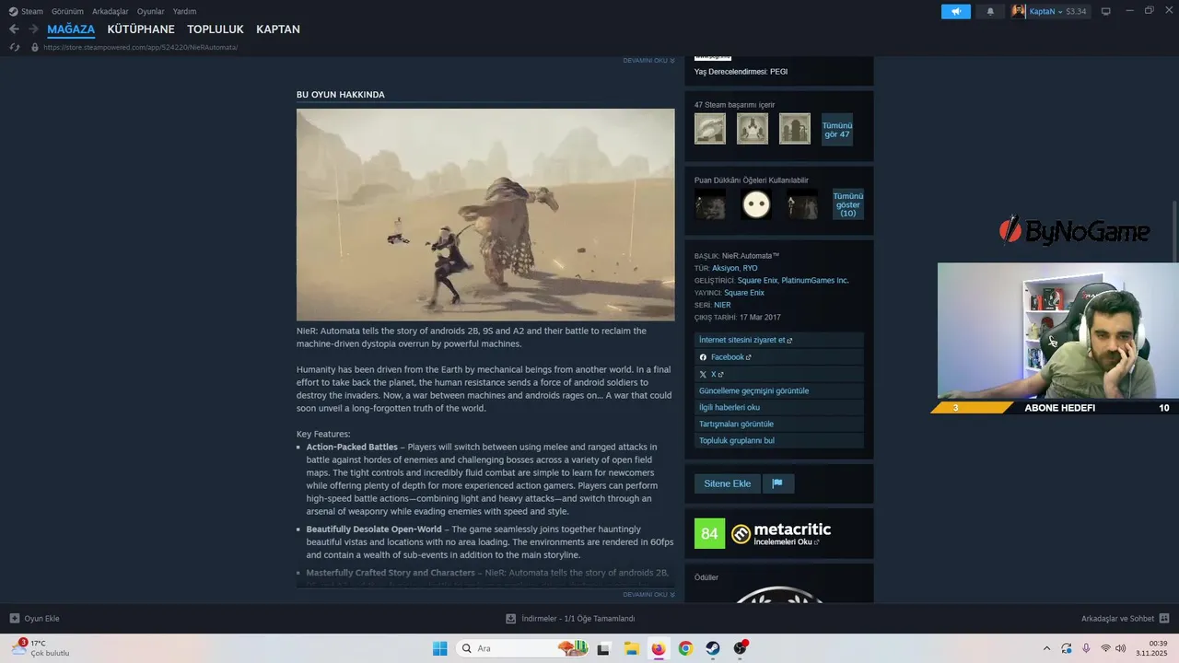Click the KaptaN profile avatar
The image size is (1179, 663).
(x=1019, y=11)
